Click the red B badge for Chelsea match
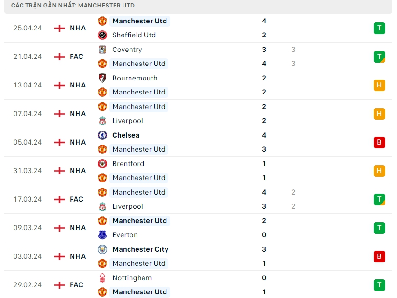397x298 pixels. click(379, 142)
